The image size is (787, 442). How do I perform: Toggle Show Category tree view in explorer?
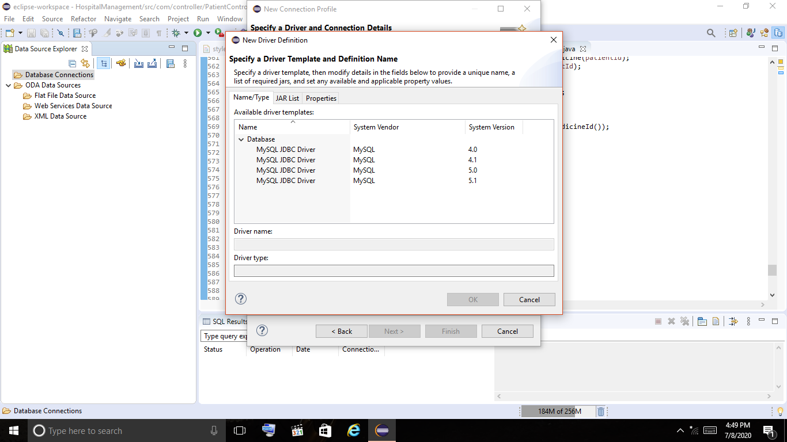tap(104, 63)
